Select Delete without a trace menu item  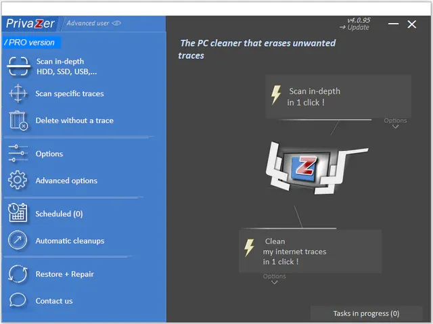tap(74, 120)
